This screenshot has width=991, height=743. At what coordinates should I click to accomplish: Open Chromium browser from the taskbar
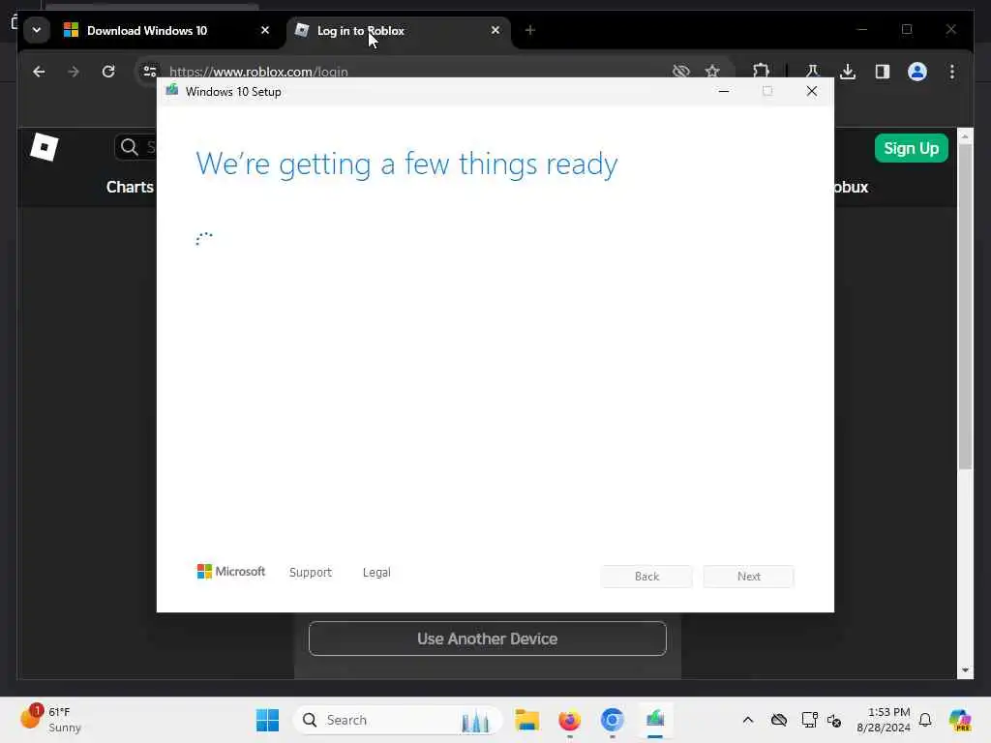point(613,720)
